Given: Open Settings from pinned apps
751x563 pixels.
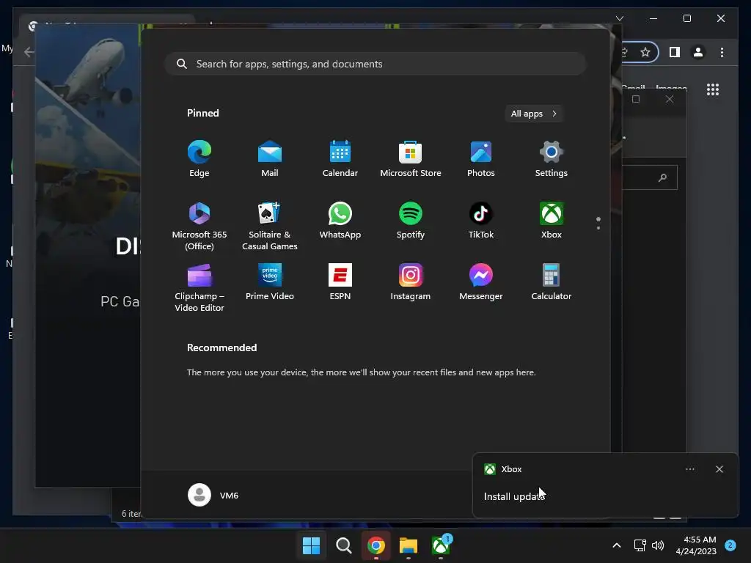Looking at the screenshot, I should 552,159.
